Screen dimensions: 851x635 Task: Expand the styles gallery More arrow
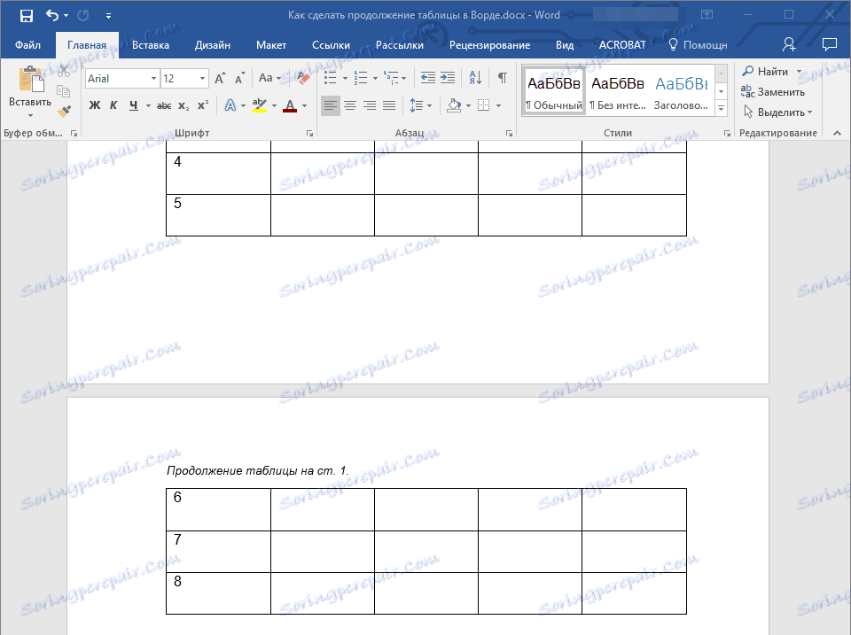[722, 109]
